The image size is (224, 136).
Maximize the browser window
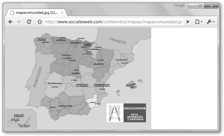(x=200, y=6)
